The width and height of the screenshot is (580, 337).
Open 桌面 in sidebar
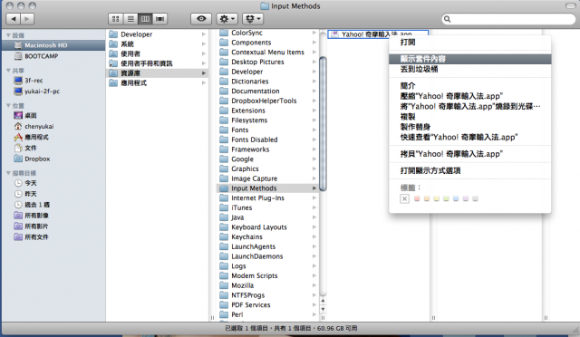[x=53, y=115]
